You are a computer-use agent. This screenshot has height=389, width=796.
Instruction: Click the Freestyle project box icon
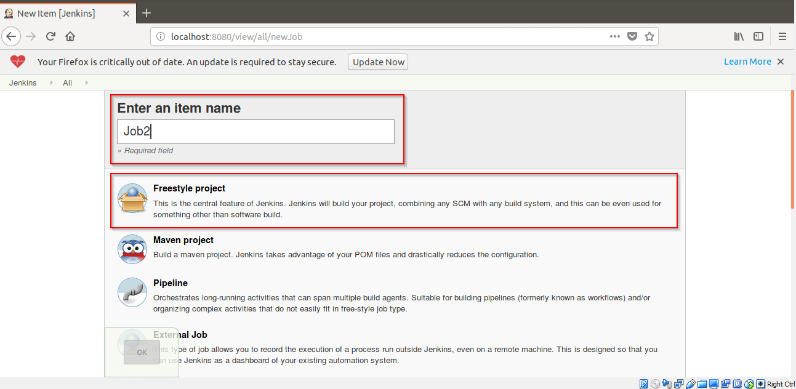click(x=132, y=198)
